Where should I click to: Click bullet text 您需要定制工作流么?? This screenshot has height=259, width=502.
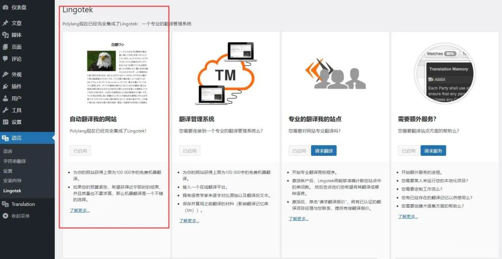422,189
